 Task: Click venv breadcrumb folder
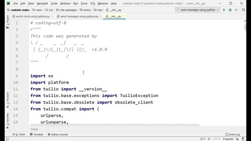click(37, 10)
